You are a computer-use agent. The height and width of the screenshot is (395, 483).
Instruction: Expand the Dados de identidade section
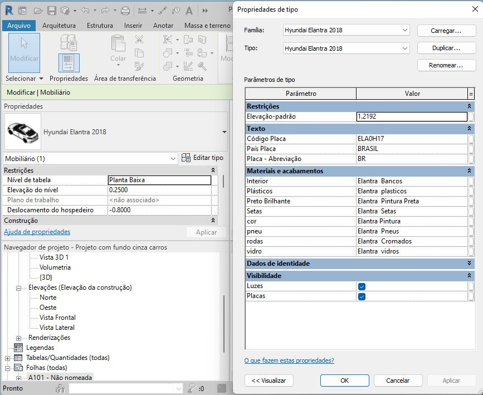[469, 263]
